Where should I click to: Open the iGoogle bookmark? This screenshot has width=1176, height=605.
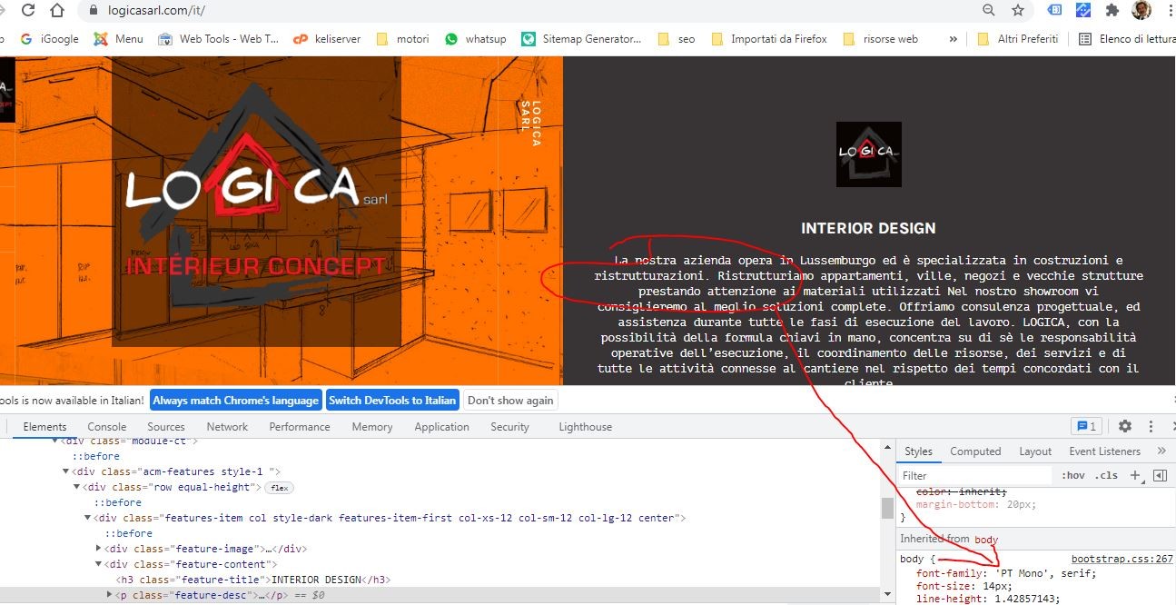click(50, 39)
